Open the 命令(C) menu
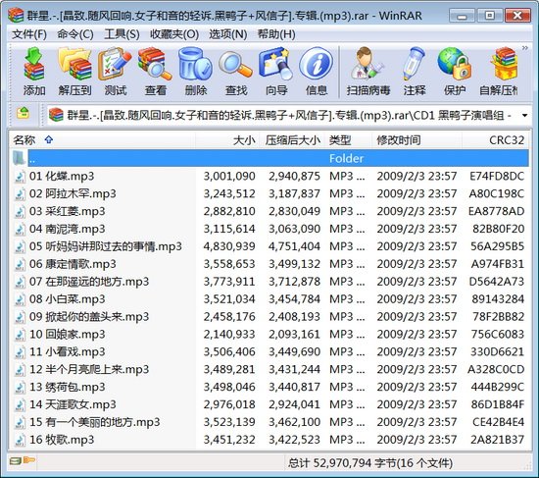This screenshot has width=539, height=478. [74, 34]
